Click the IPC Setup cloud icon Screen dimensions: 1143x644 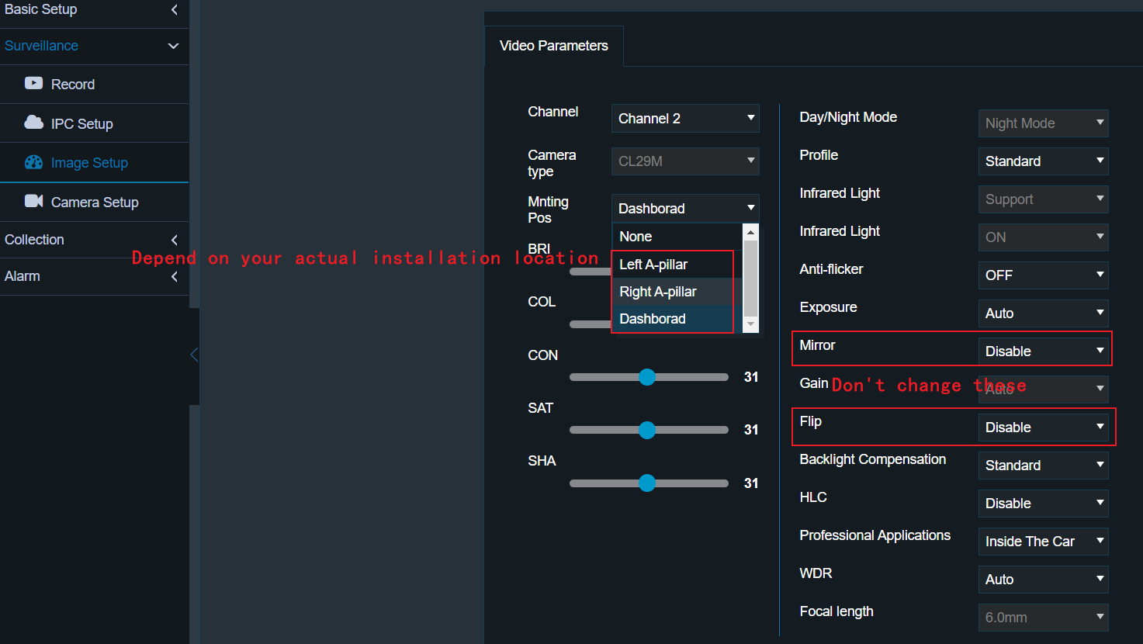click(33, 123)
